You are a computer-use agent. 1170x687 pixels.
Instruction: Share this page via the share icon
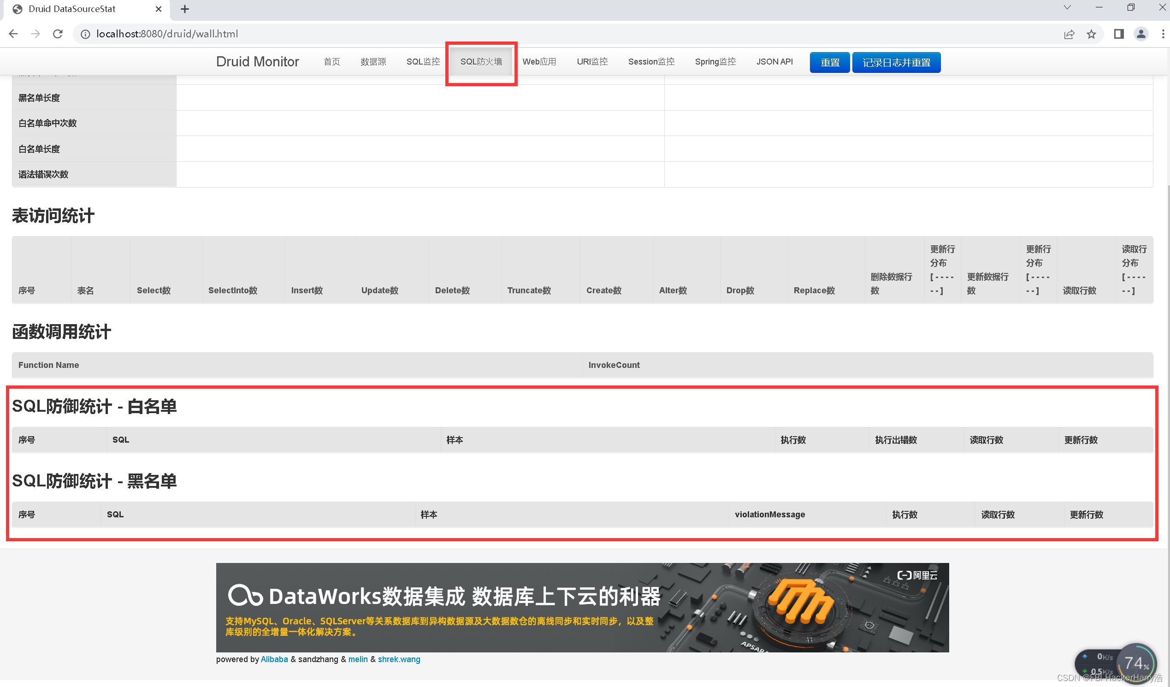(1069, 34)
